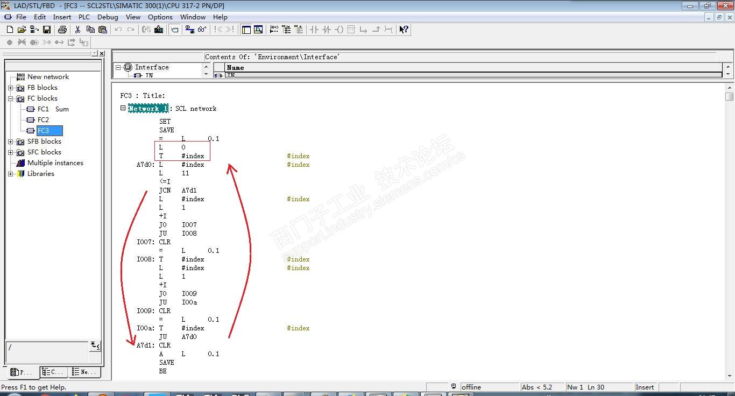Screen dimensions: 735x396
Task: Expand the SFC blocks tree node
Action: (x=10, y=152)
